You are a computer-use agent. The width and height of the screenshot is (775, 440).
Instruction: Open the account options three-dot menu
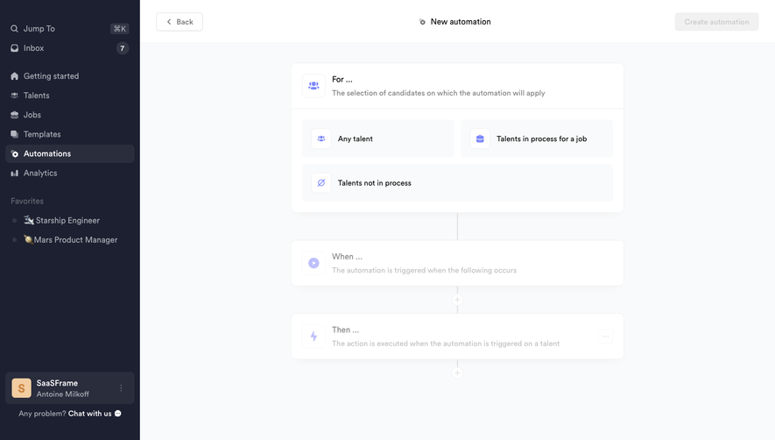coord(121,388)
